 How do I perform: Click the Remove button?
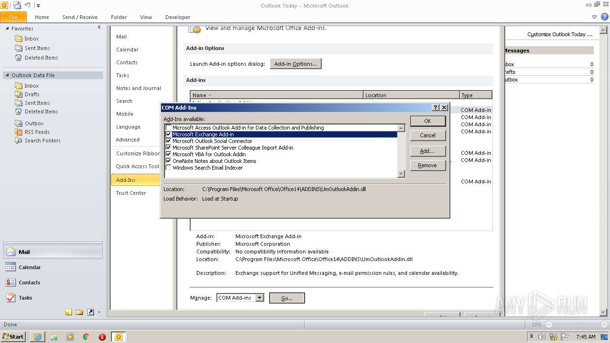point(427,165)
